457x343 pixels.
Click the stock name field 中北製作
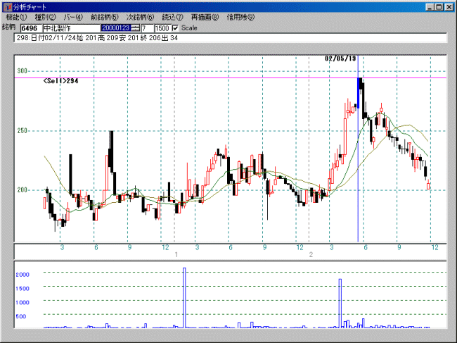coord(70,27)
